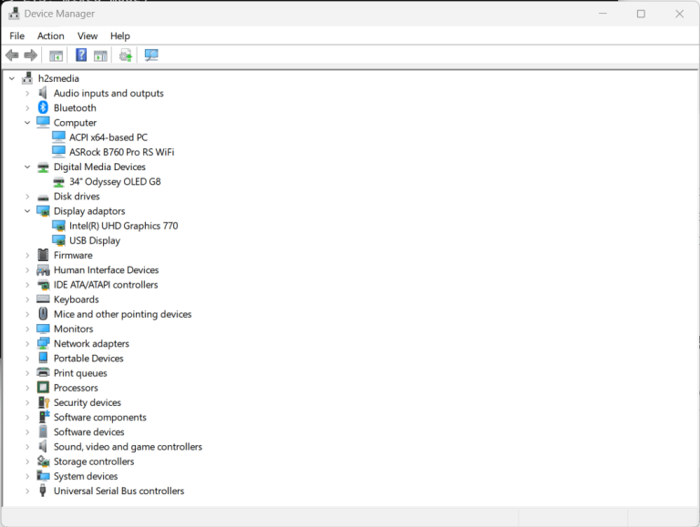The width and height of the screenshot is (700, 527).
Task: Select the System devices label
Action: click(x=86, y=476)
